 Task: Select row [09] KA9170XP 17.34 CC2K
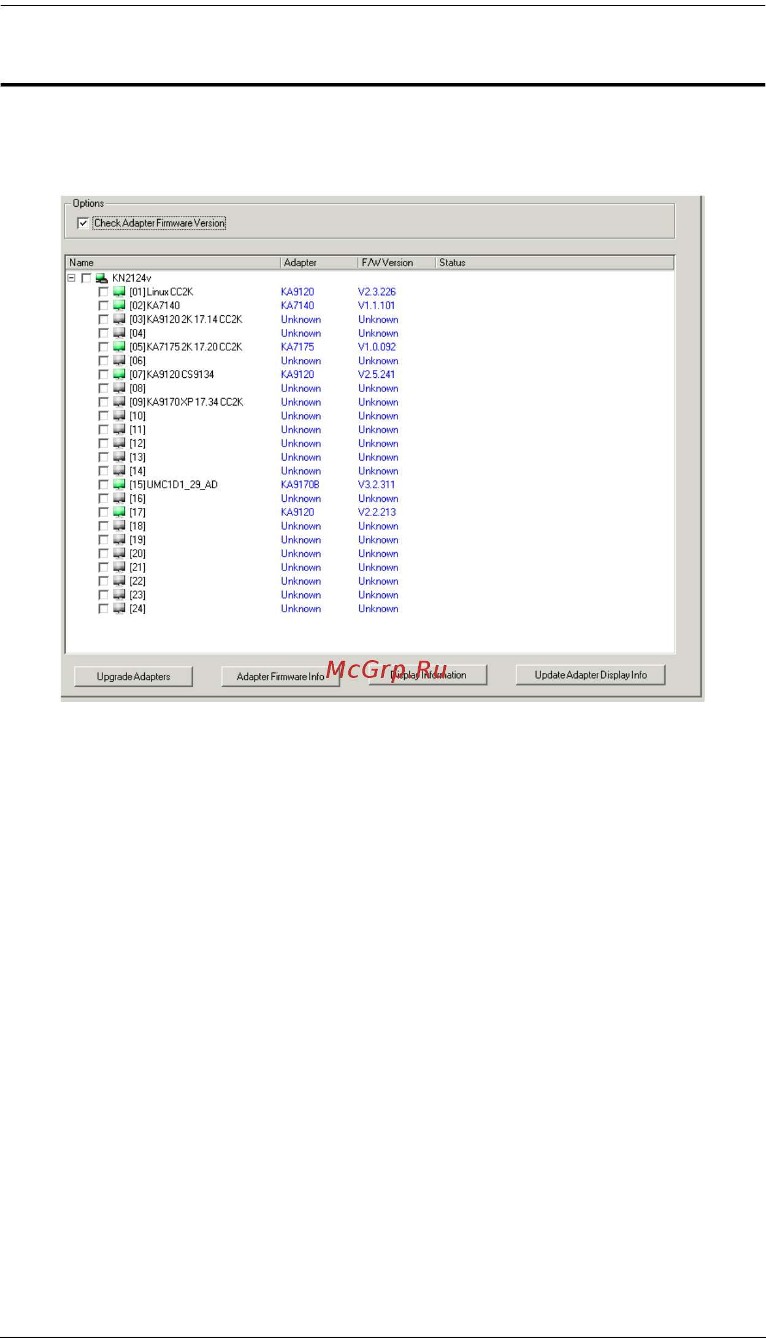pos(186,402)
